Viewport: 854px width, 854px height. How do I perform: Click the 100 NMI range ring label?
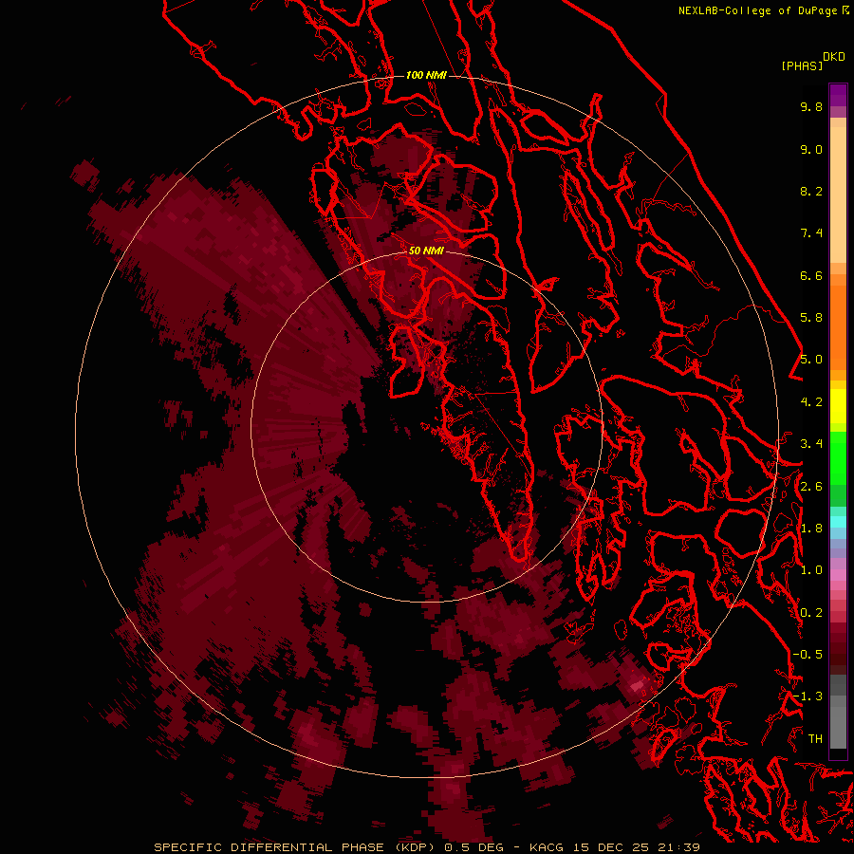[x=426, y=75]
